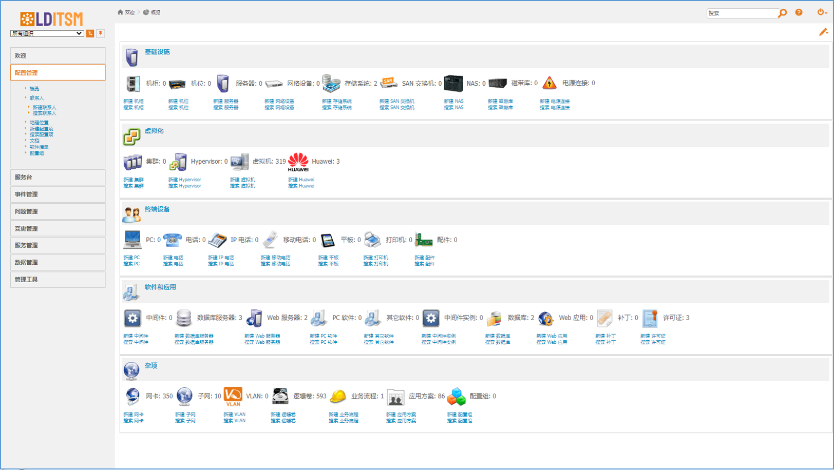834x470 pixels.
Task: Click the Huawei logo icon
Action: tap(298, 162)
